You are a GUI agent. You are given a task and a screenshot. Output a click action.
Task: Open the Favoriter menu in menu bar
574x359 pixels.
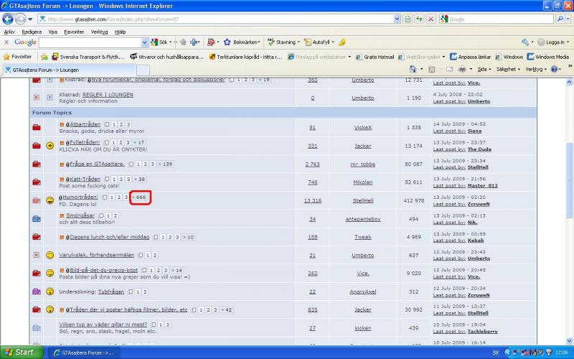[74, 32]
